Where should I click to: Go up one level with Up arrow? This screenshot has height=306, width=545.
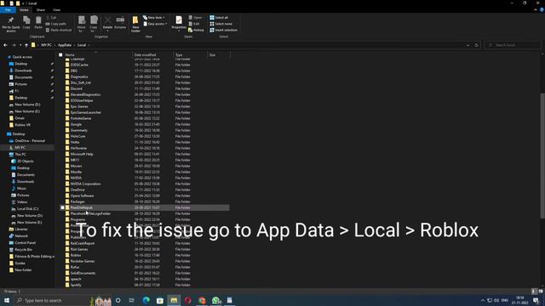(26, 45)
